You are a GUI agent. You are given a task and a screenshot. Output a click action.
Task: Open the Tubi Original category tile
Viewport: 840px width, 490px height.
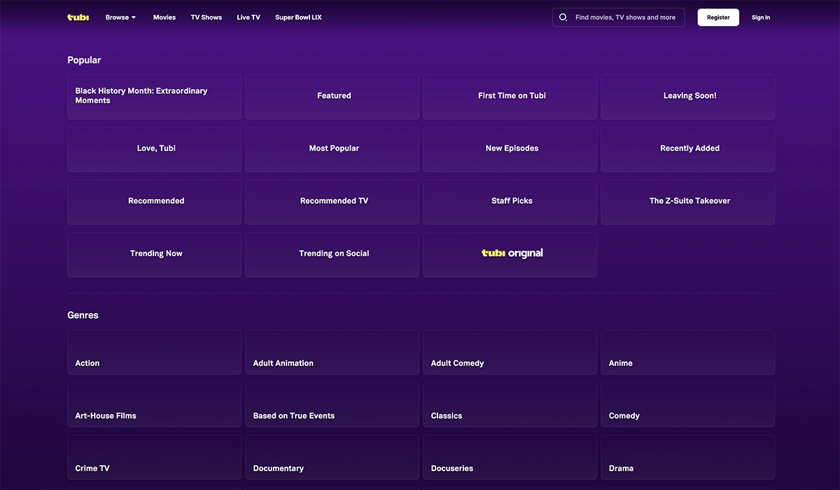510,255
